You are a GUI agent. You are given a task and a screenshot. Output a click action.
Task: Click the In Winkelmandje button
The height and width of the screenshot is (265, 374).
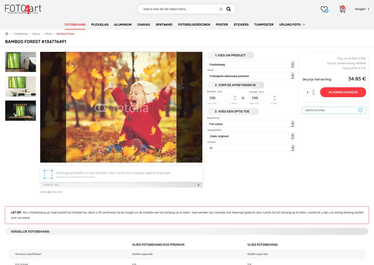pyautogui.click(x=343, y=92)
